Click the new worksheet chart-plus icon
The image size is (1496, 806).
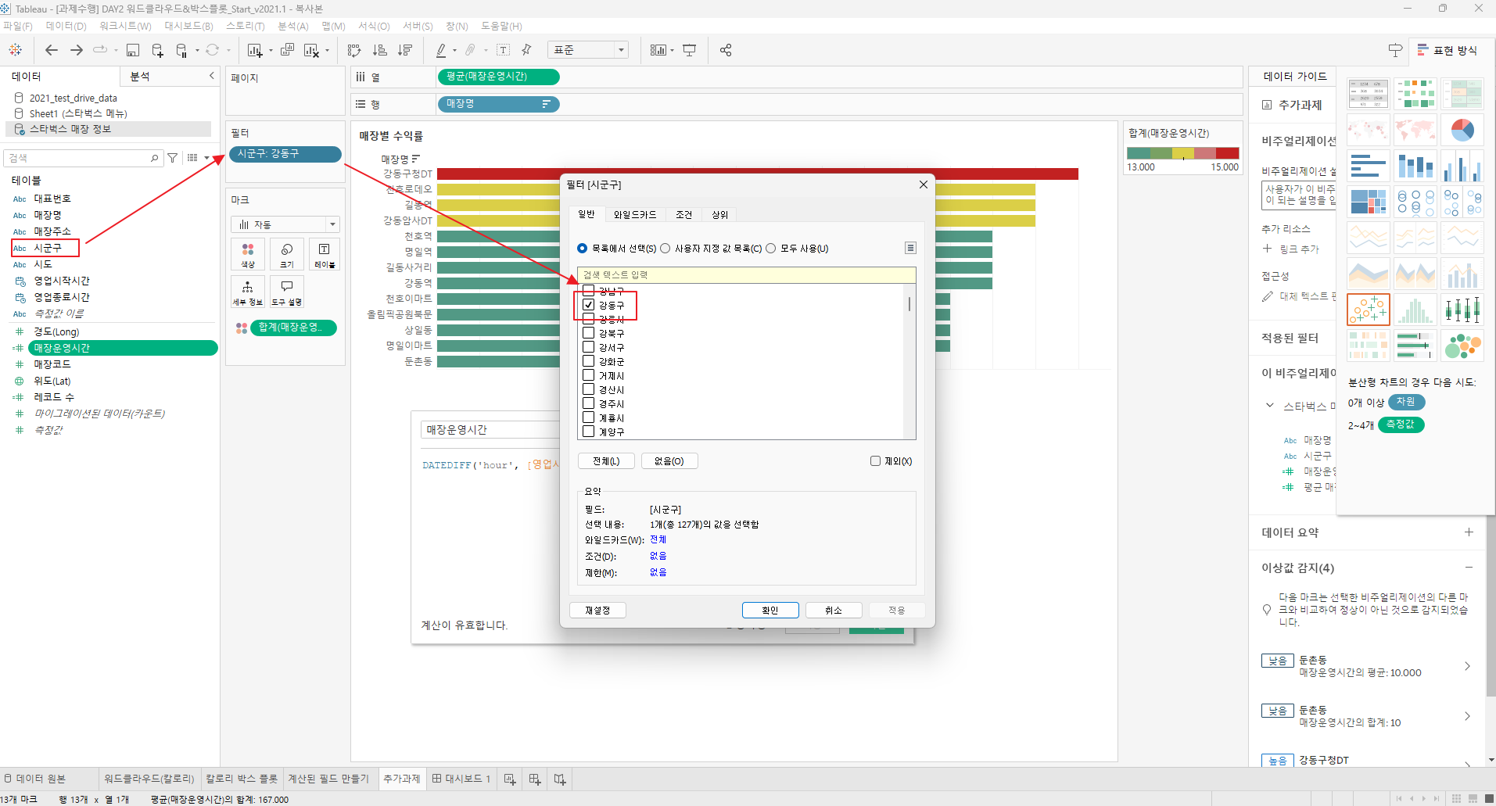point(255,50)
